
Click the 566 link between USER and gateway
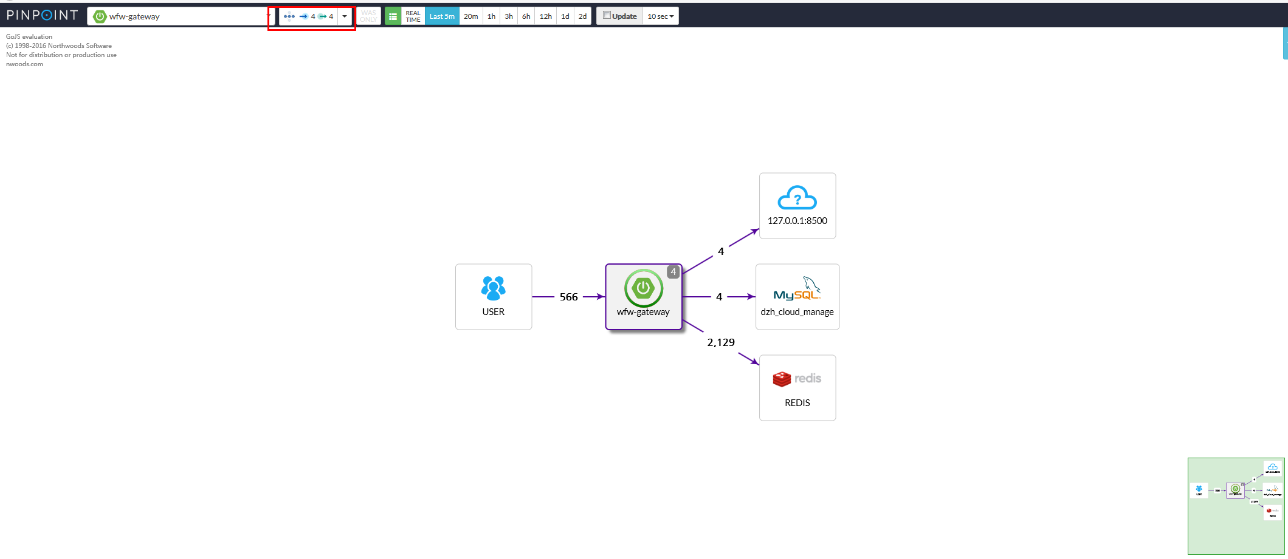point(569,297)
